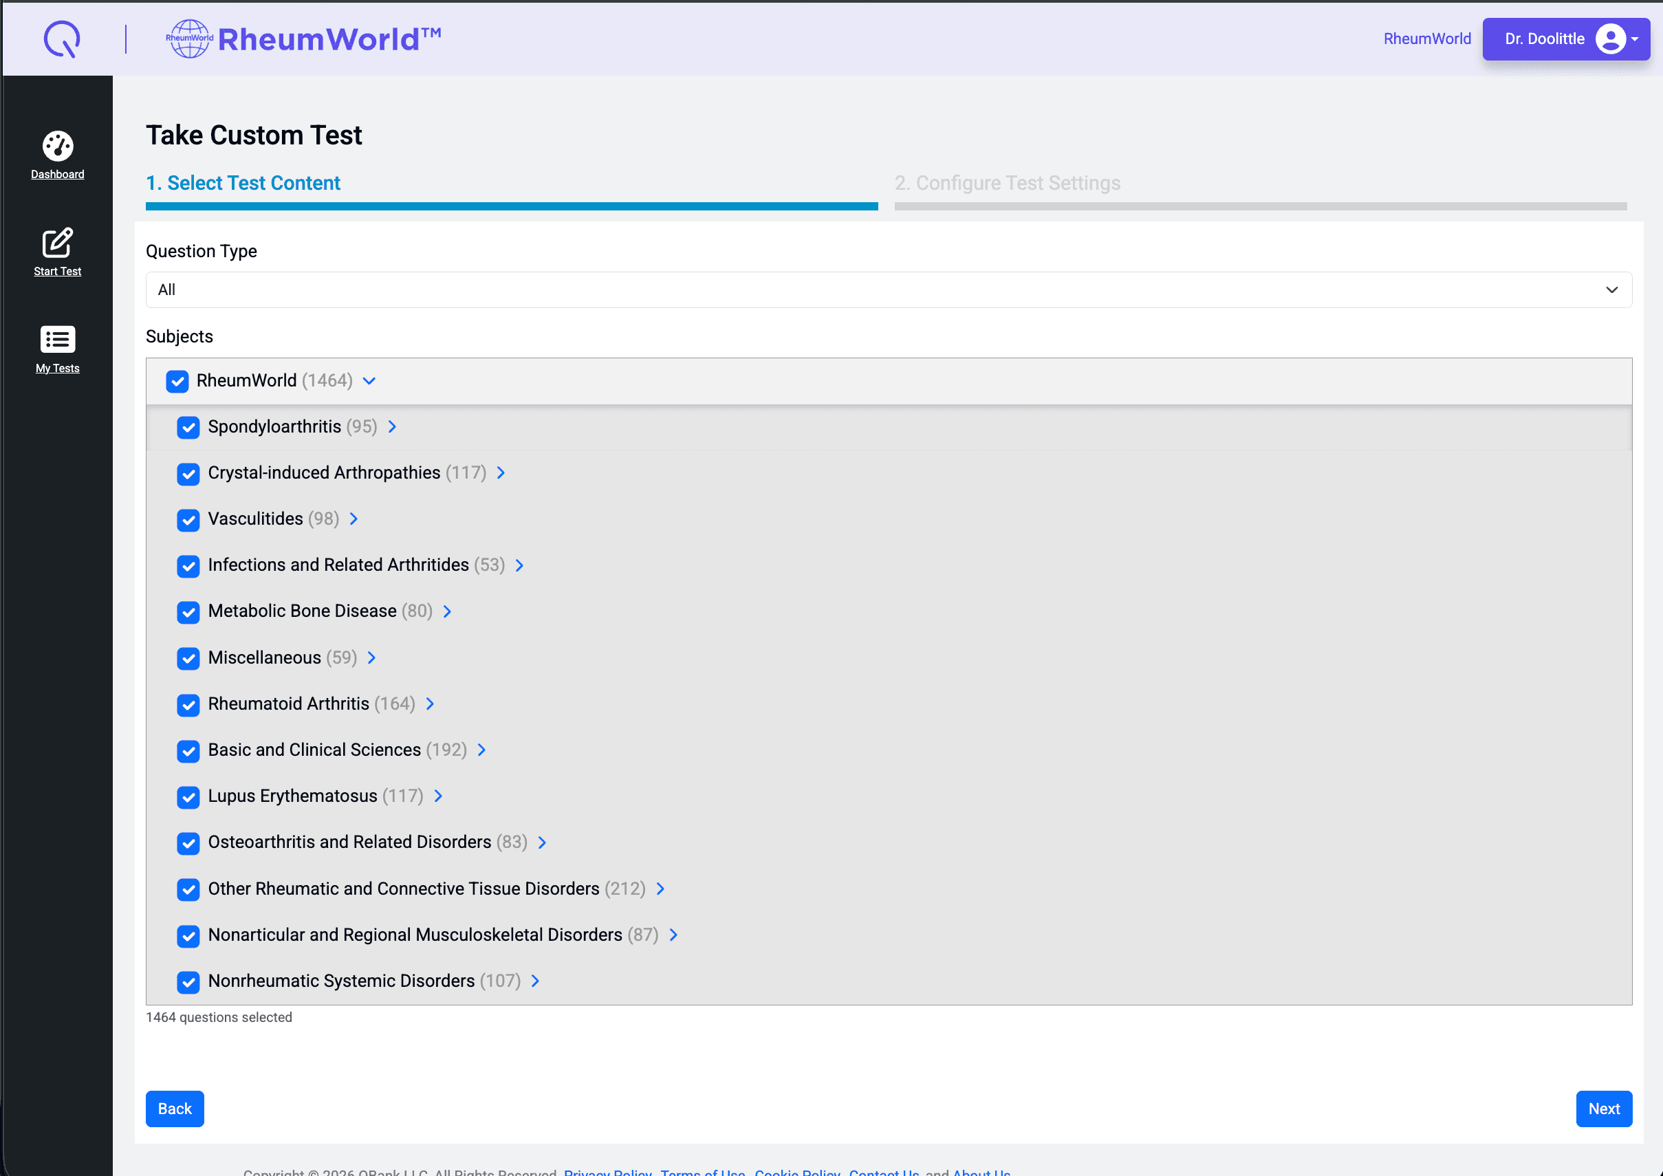The width and height of the screenshot is (1663, 1176).
Task: Collapse the RheumWorld subject tree
Action: point(369,381)
